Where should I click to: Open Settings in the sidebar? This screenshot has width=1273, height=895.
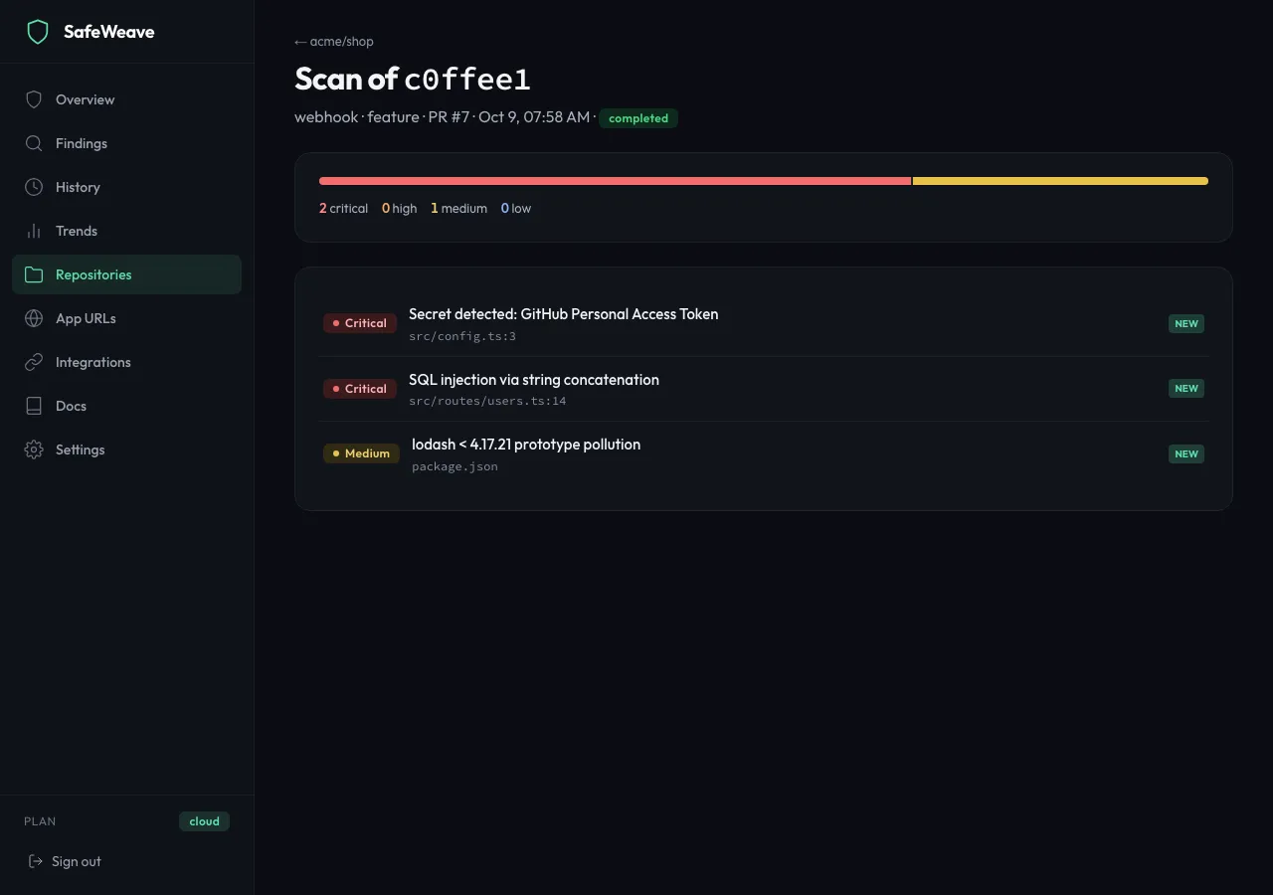point(126,449)
